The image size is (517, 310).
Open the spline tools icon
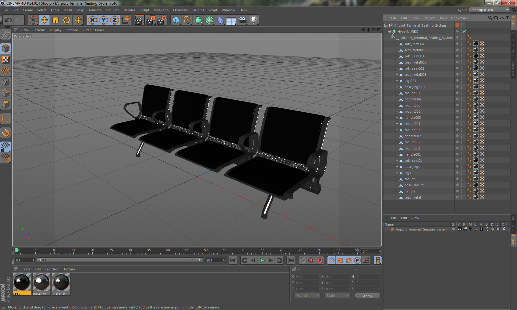tap(187, 20)
